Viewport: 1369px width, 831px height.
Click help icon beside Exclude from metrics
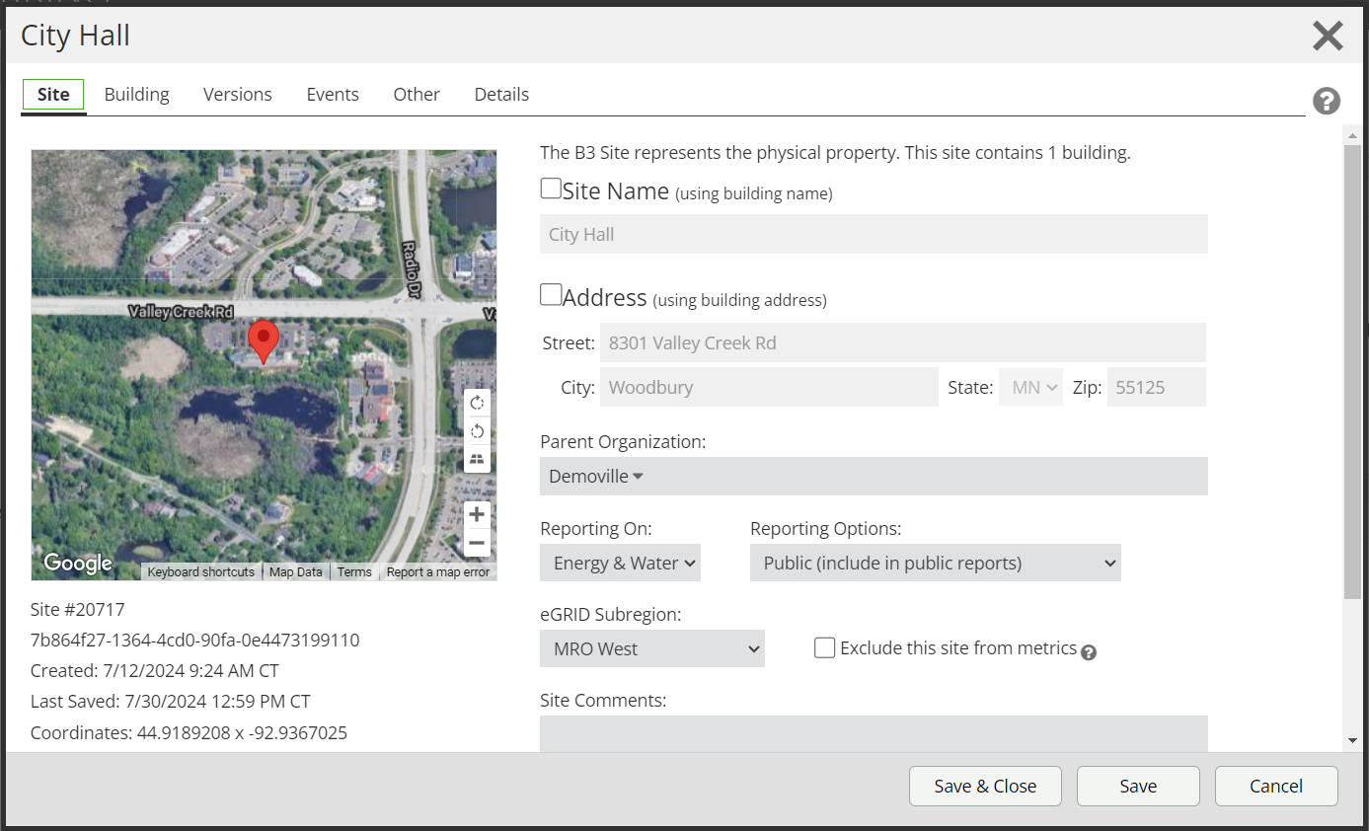click(x=1089, y=652)
